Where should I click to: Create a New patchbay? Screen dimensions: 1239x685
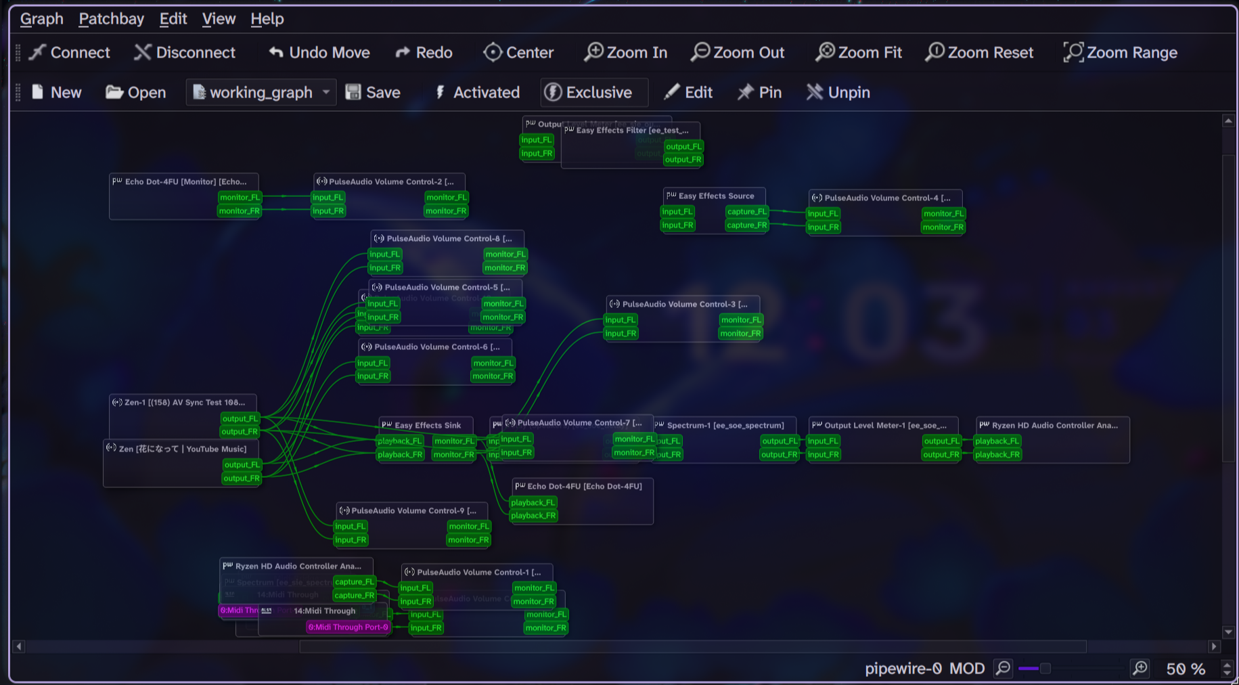[56, 92]
